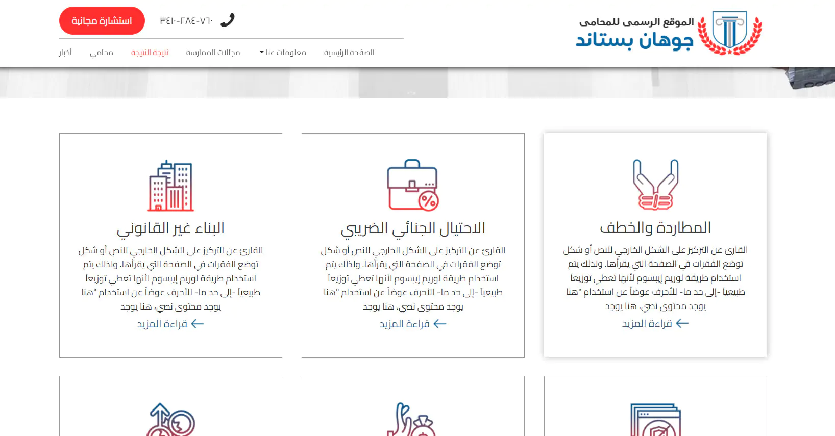This screenshot has width=835, height=436.
Task: Click قراءة المزيد under المطاردة والخطف
Action: [655, 324]
